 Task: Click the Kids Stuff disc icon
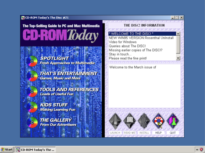pyautogui.click(x=32, y=107)
